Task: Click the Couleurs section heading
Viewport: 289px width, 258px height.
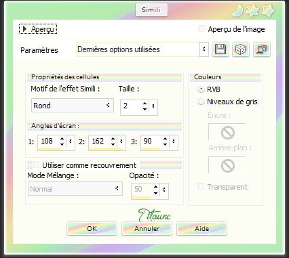Action: tap(208, 77)
